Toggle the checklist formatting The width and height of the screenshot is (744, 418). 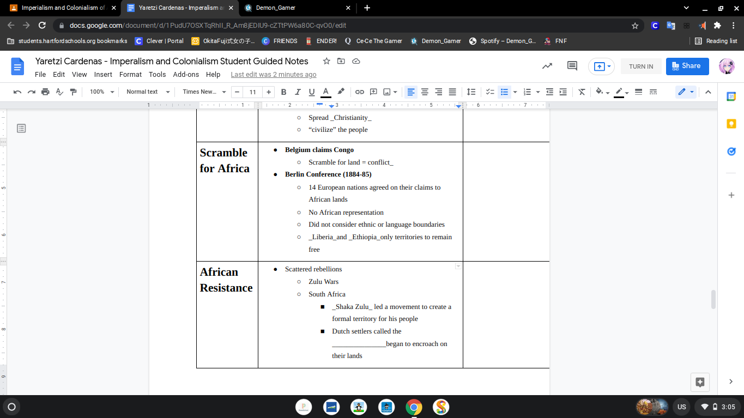490,92
